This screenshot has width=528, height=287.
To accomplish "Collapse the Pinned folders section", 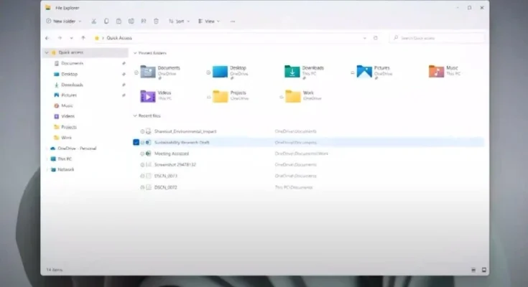I will coord(135,53).
